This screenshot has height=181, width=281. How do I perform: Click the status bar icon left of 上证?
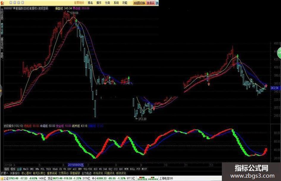click(2, 178)
